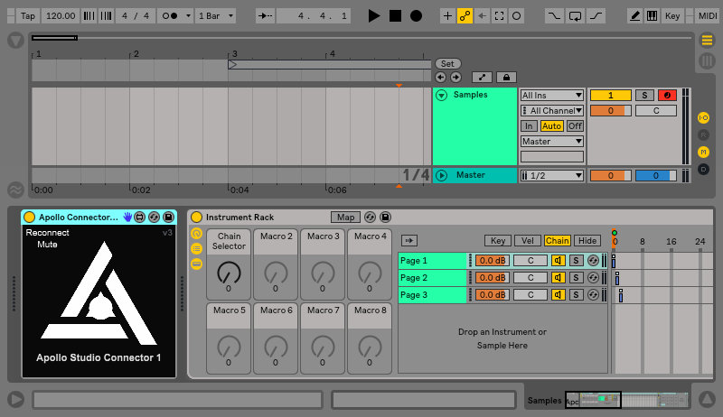Image resolution: width=723 pixels, height=417 pixels.
Task: Solo the Samples track
Action: pyautogui.click(x=643, y=95)
